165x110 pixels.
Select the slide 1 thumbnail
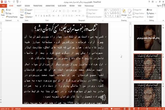(148, 38)
